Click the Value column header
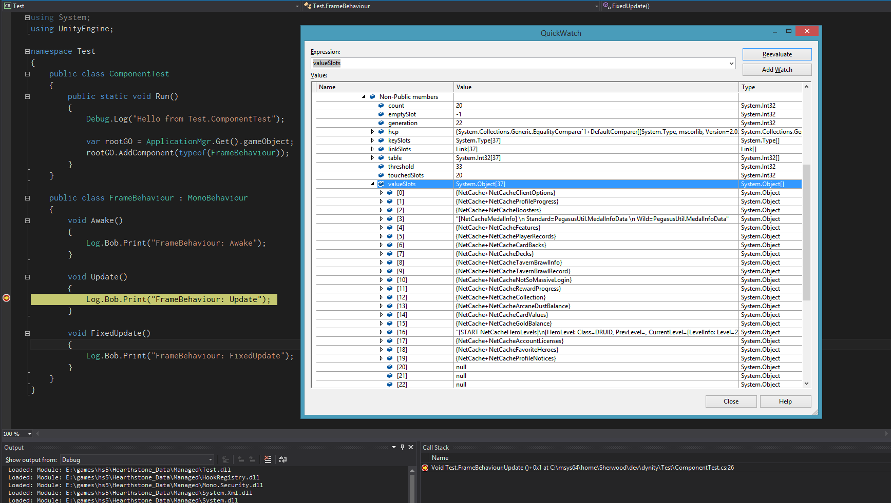 pos(596,87)
